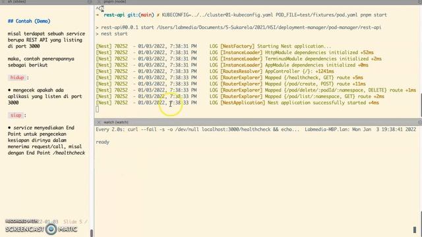This screenshot has width=422, height=237.
Task: Click the '/pod/delete/:podId/:namespace, DELETE' log line
Action: [x=256, y=90]
